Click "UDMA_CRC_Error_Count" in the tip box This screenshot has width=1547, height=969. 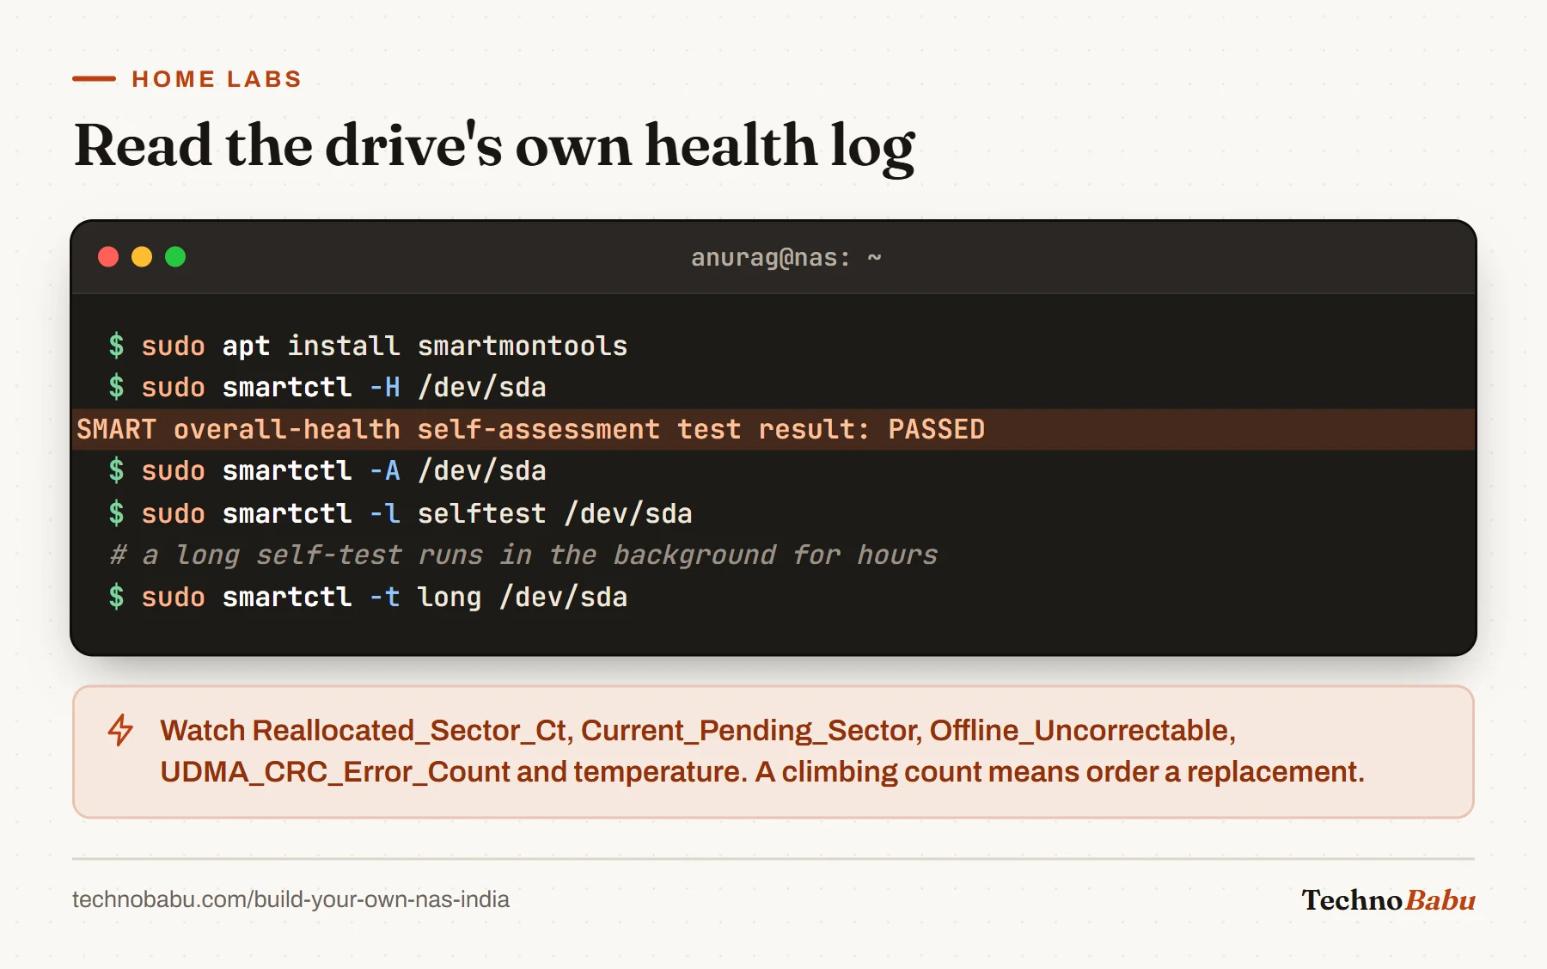point(334,771)
